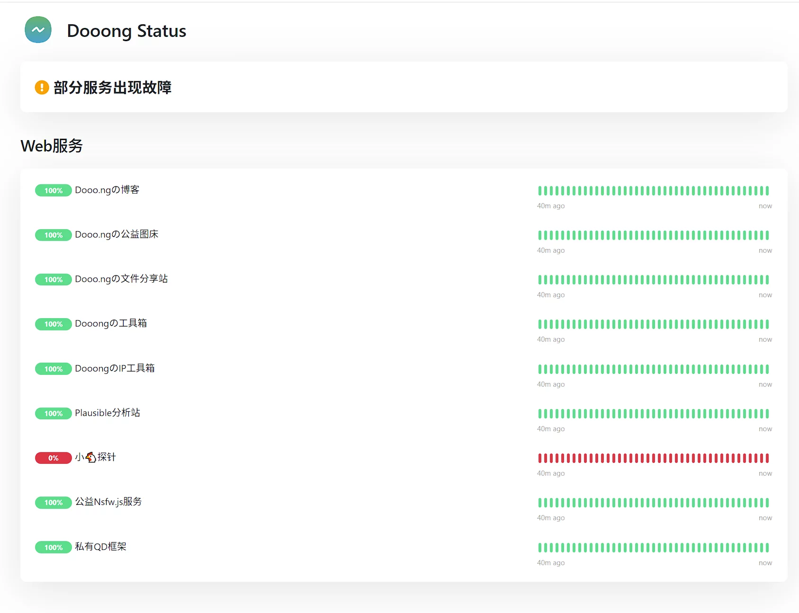
Task: Click 100% badge beside 私有QD框架
Action: [53, 548]
